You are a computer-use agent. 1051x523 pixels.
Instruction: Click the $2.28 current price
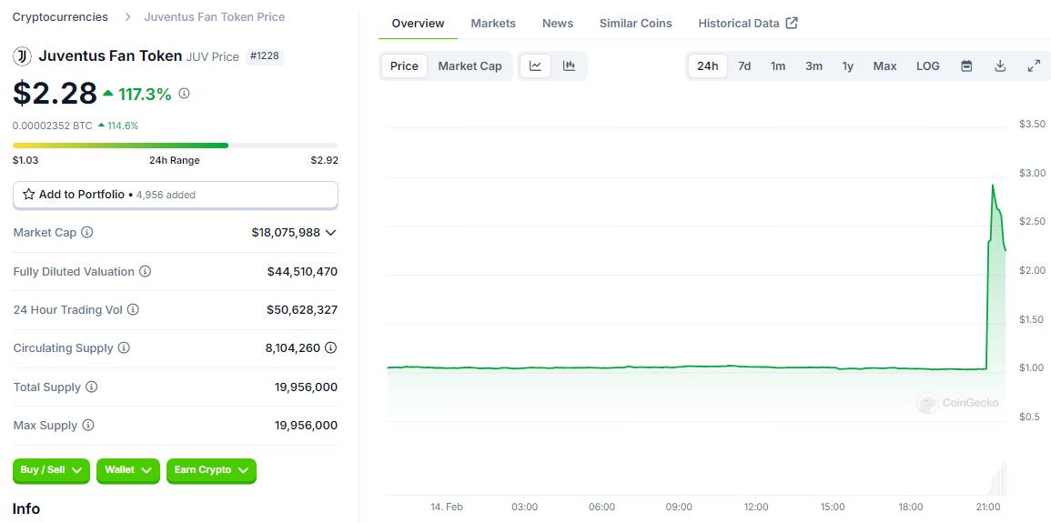[x=55, y=93]
